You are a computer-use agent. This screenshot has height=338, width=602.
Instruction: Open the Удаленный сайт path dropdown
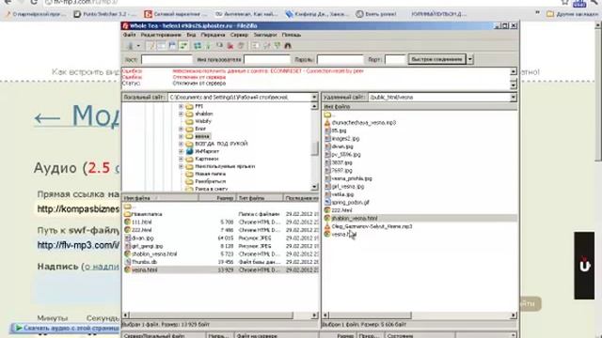point(514,98)
